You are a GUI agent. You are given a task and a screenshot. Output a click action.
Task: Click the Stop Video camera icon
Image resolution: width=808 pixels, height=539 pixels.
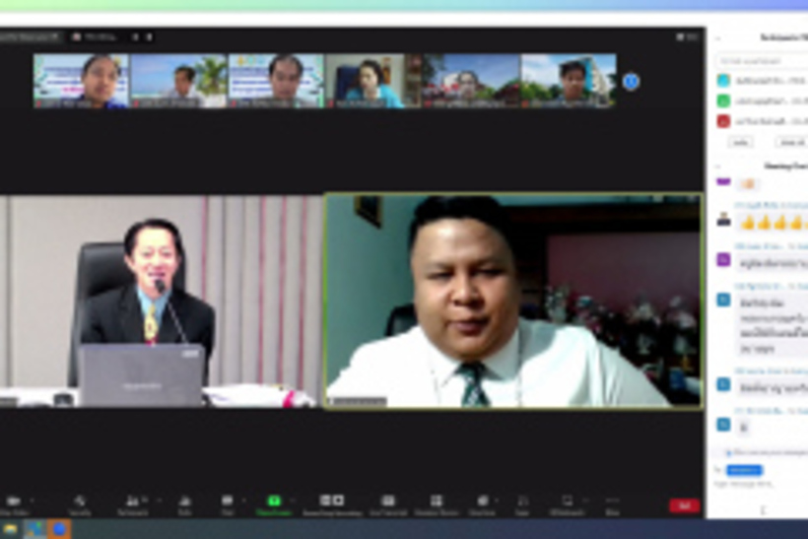point(14,501)
